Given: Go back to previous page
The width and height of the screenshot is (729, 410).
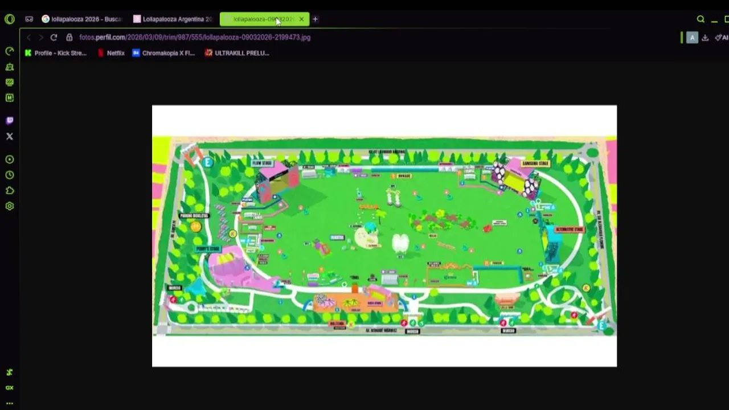Looking at the screenshot, I should [x=28, y=37].
